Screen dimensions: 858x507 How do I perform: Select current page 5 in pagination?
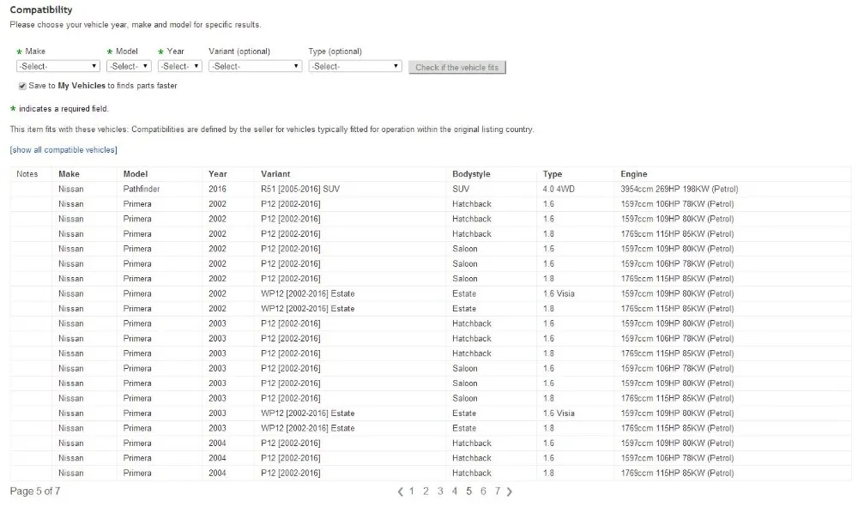469,492
